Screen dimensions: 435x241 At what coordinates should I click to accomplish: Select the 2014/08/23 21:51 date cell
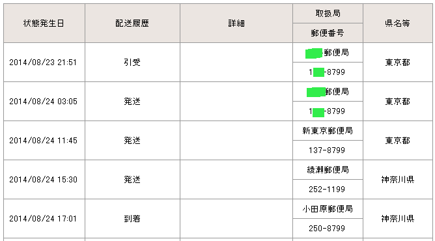coord(44,63)
